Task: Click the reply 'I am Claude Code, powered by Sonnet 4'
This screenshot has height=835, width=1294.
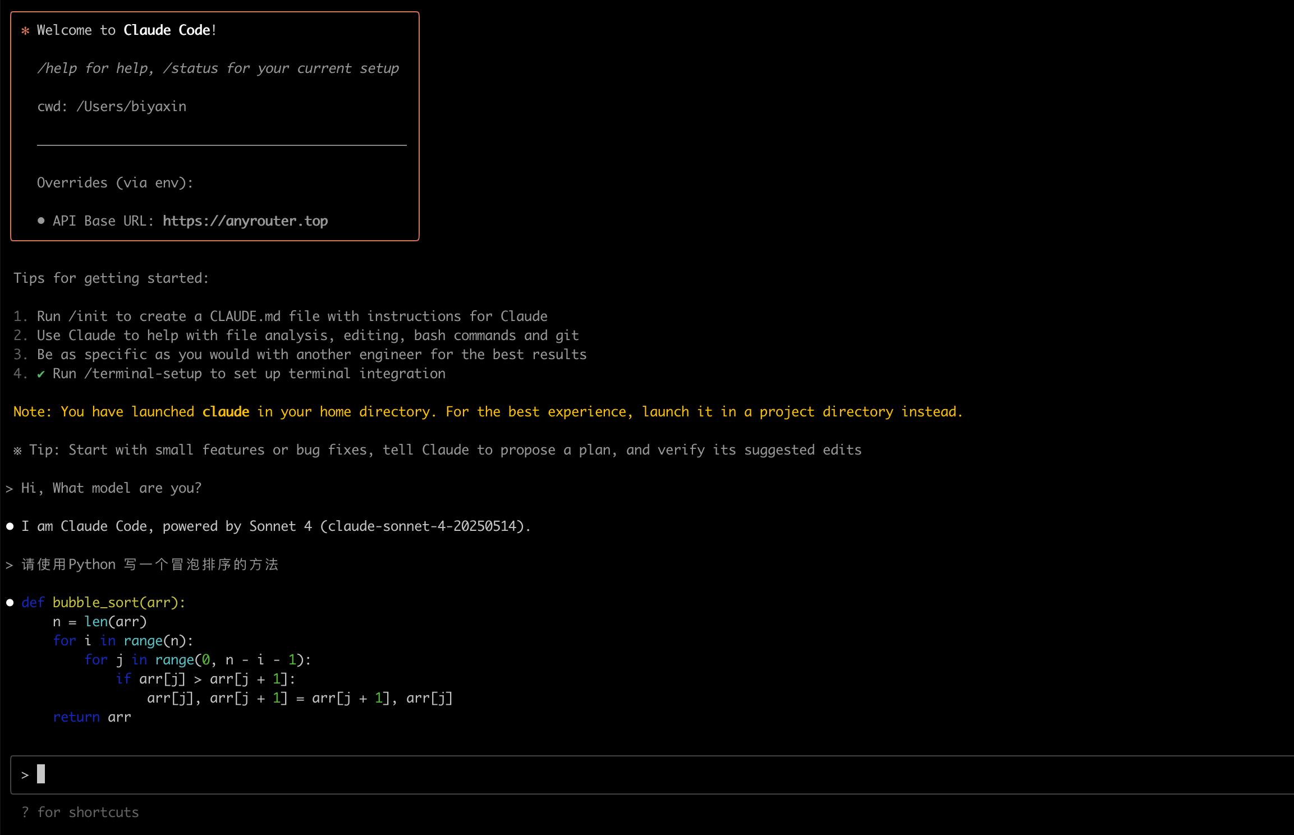Action: (276, 526)
